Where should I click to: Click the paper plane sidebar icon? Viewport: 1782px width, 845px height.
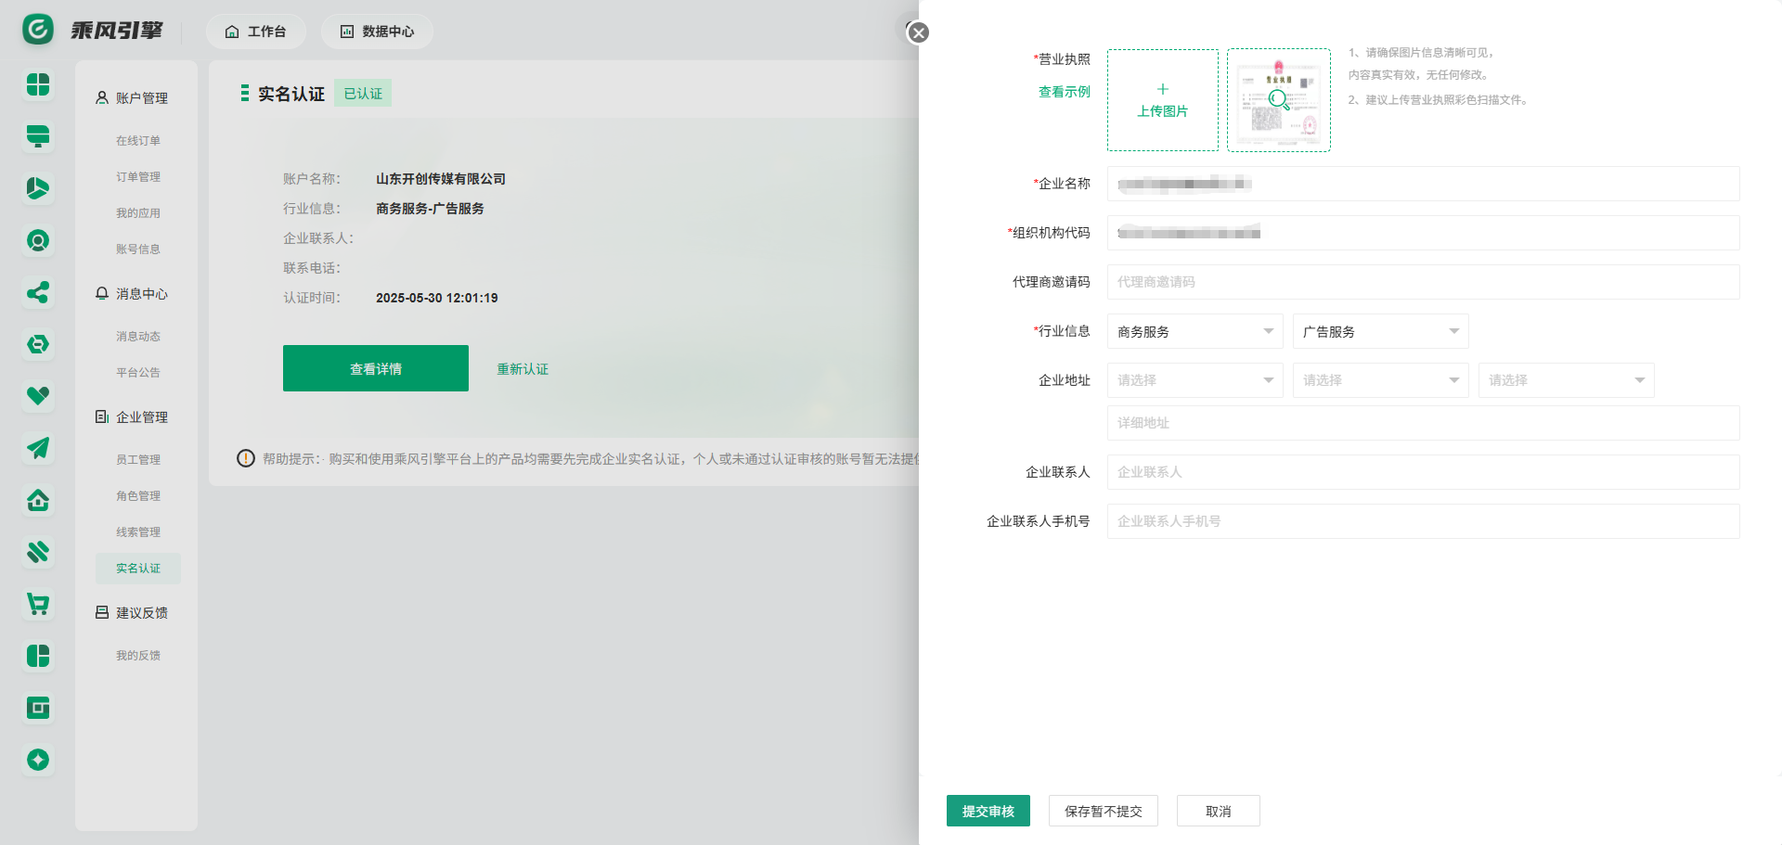[x=38, y=449]
